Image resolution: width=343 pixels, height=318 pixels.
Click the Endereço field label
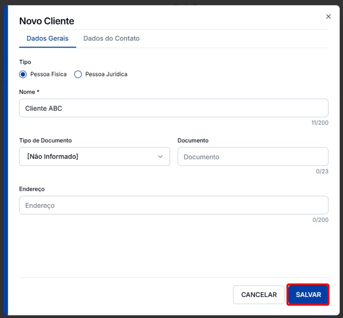click(x=32, y=189)
